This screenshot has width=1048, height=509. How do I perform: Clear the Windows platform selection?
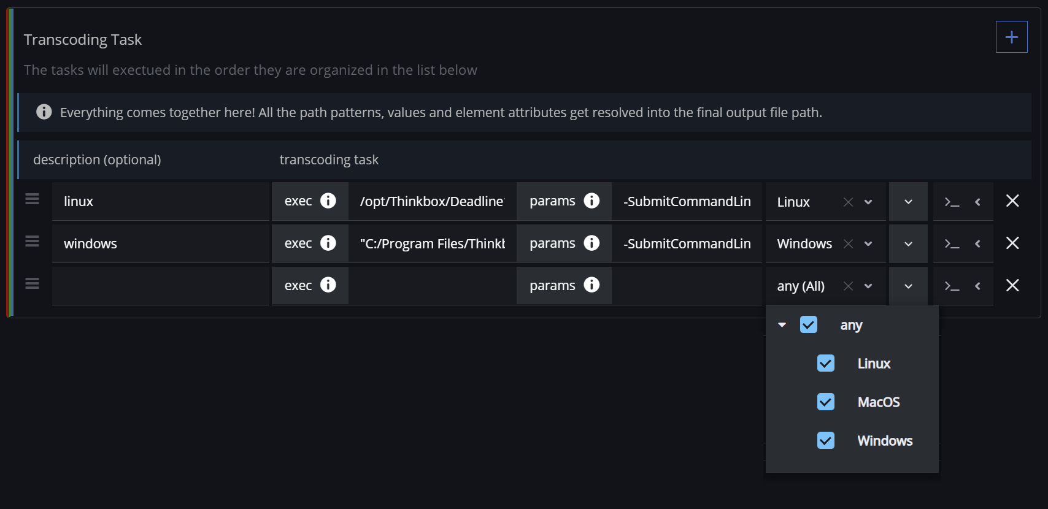[848, 244]
